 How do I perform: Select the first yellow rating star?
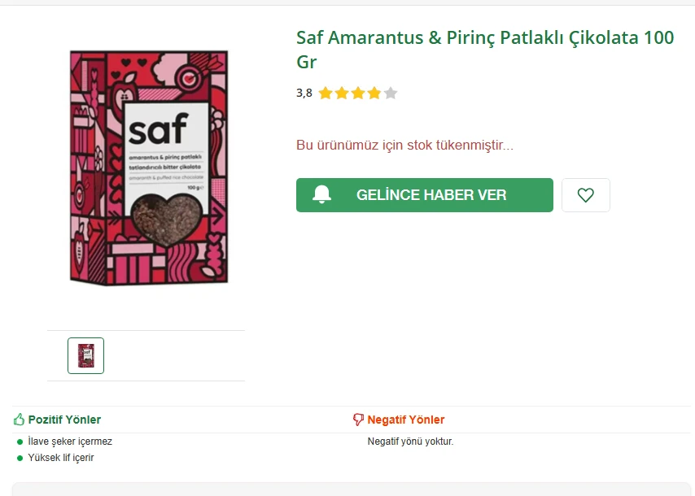coord(326,93)
